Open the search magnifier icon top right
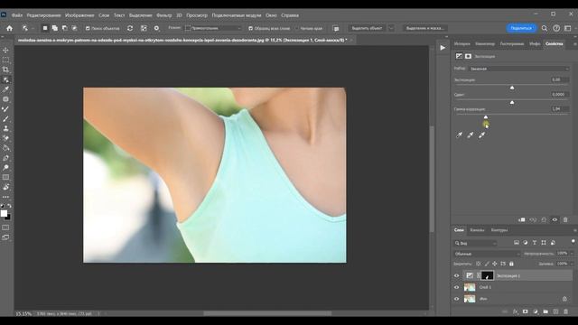 pos(545,28)
